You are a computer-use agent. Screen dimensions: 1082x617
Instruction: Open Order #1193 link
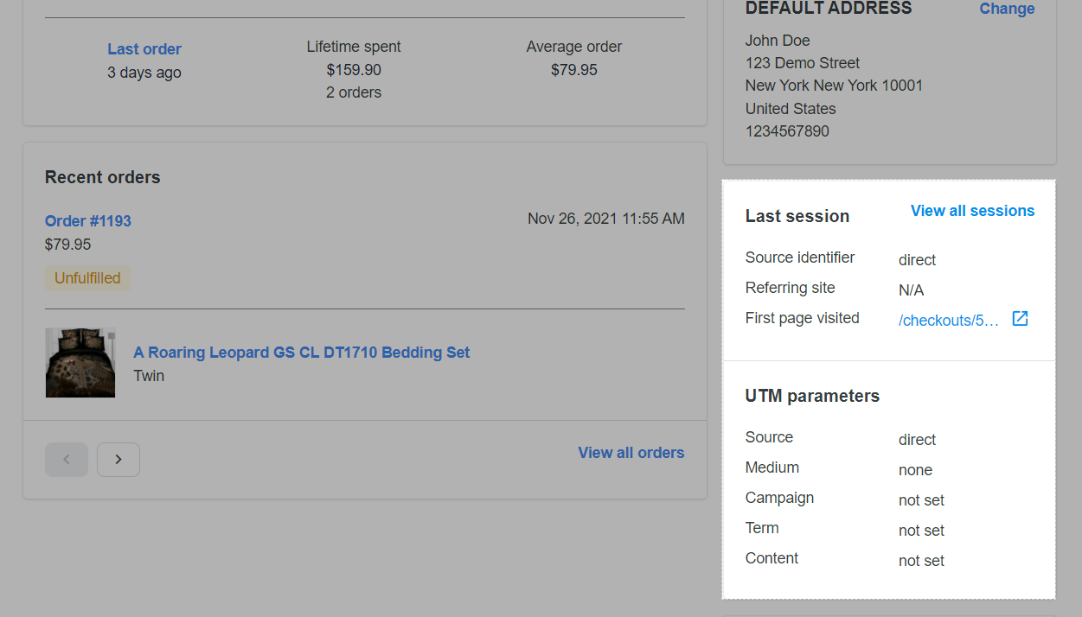coord(88,221)
